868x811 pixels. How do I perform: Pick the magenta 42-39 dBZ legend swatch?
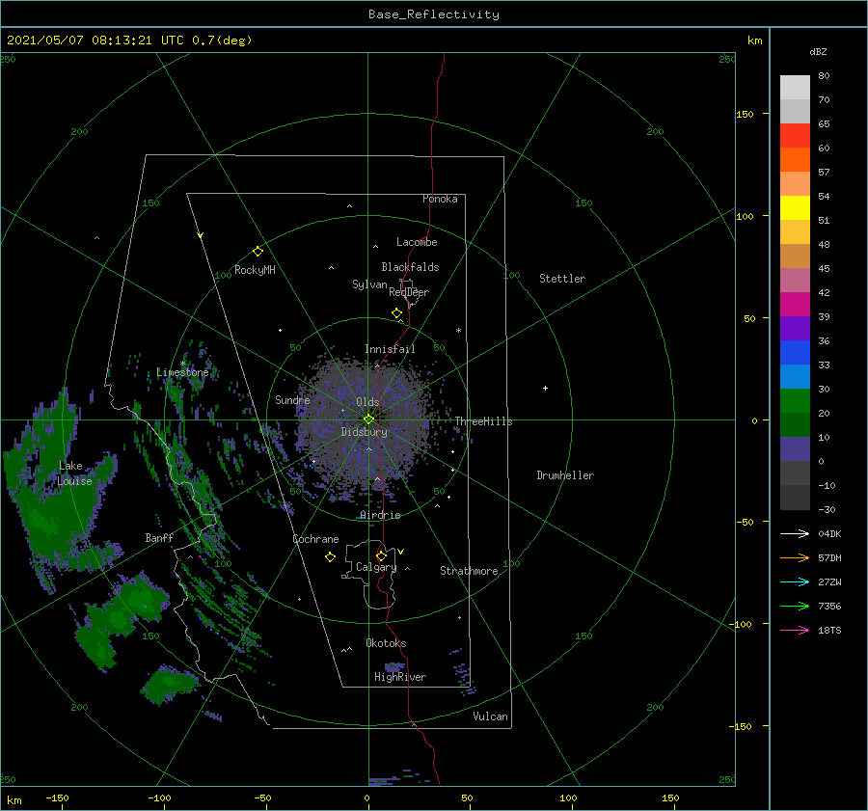tap(795, 305)
